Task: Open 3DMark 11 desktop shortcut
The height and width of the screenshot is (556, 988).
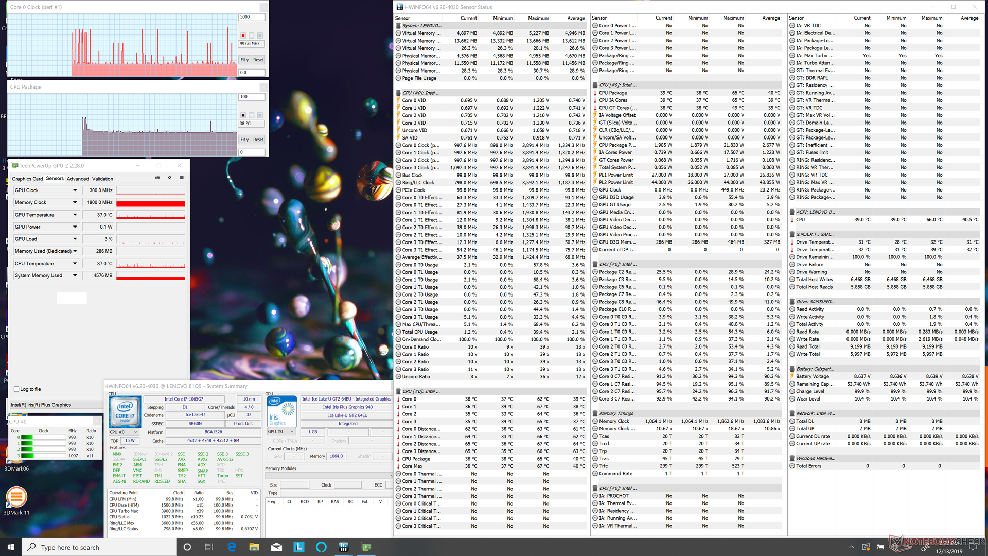Action: tap(16, 497)
